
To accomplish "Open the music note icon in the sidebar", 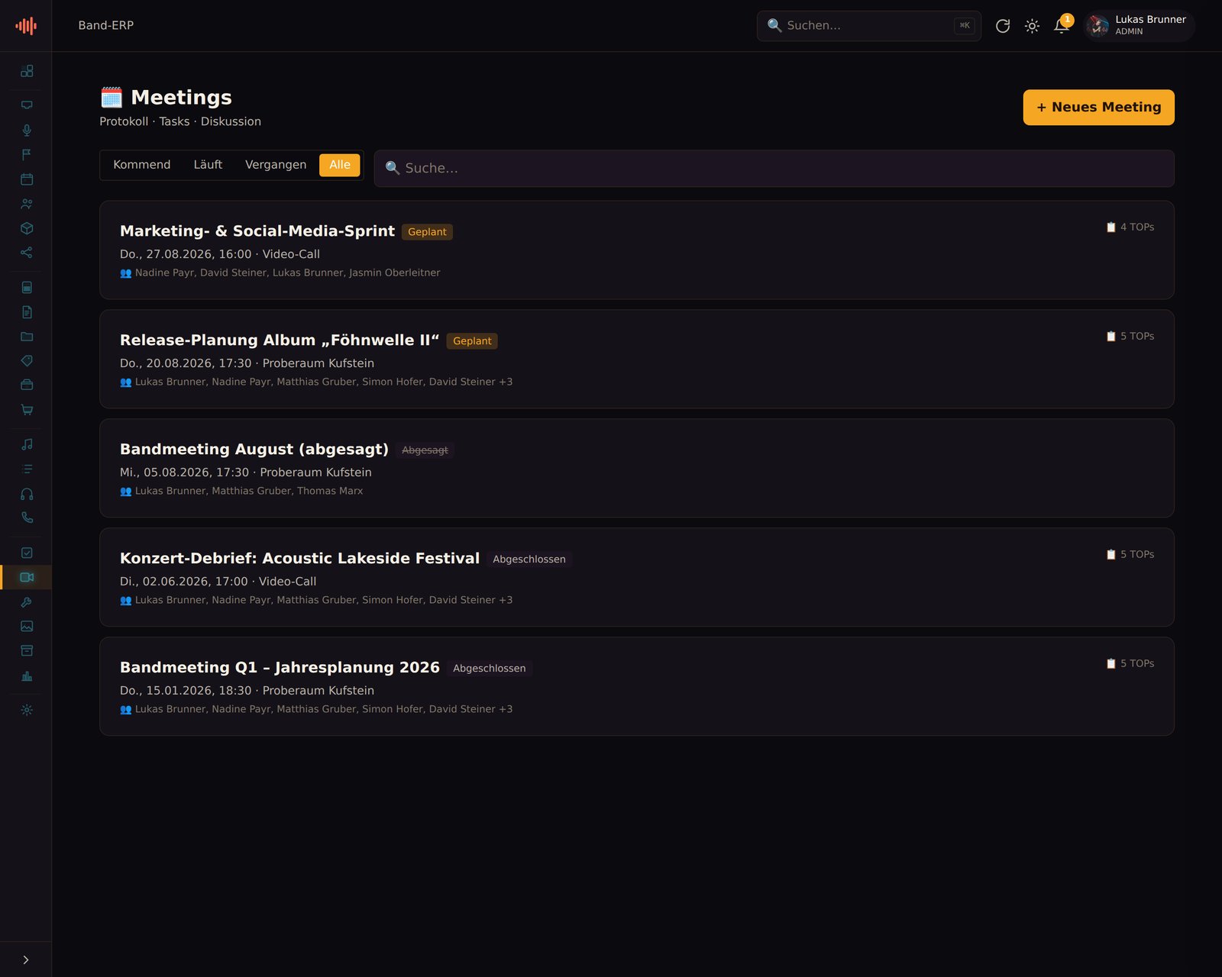I will coord(27,444).
